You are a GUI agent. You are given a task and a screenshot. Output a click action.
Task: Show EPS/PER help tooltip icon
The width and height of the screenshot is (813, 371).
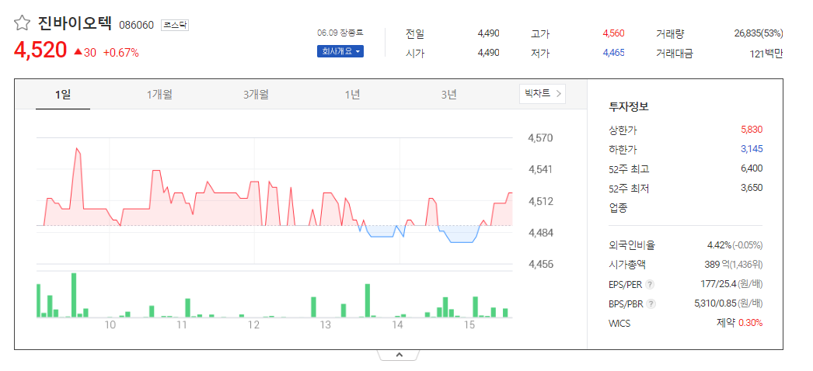(x=651, y=284)
